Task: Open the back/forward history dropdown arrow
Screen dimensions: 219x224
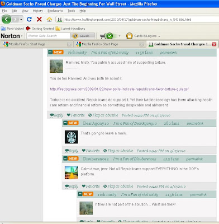Action: point(21,19)
